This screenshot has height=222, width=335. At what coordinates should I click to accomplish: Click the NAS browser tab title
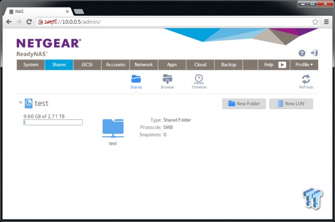coord(19,11)
